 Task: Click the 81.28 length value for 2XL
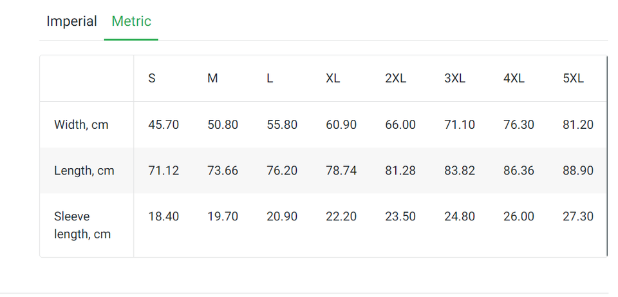click(400, 171)
